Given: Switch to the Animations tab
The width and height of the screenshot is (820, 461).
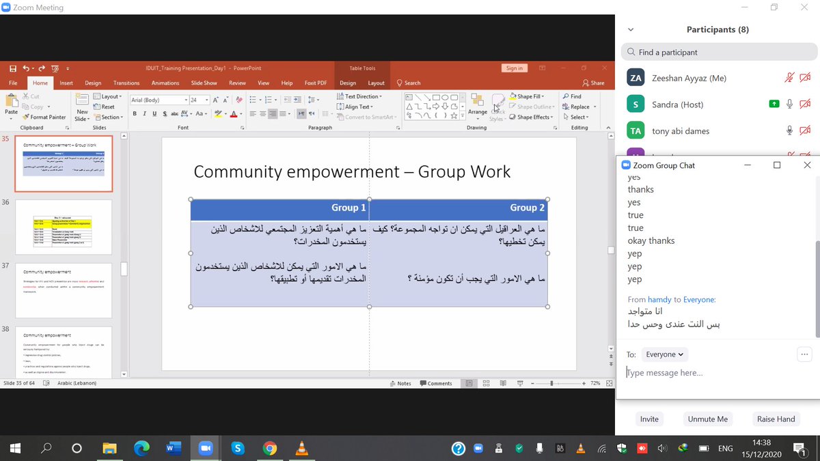Looking at the screenshot, I should 165,83.
